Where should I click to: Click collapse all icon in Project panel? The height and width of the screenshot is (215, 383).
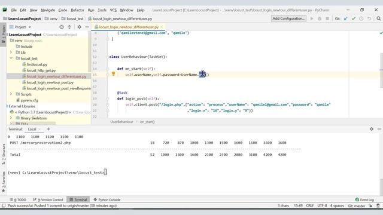point(69,27)
